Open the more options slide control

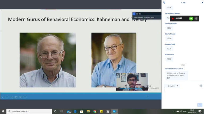tap(25, 97)
